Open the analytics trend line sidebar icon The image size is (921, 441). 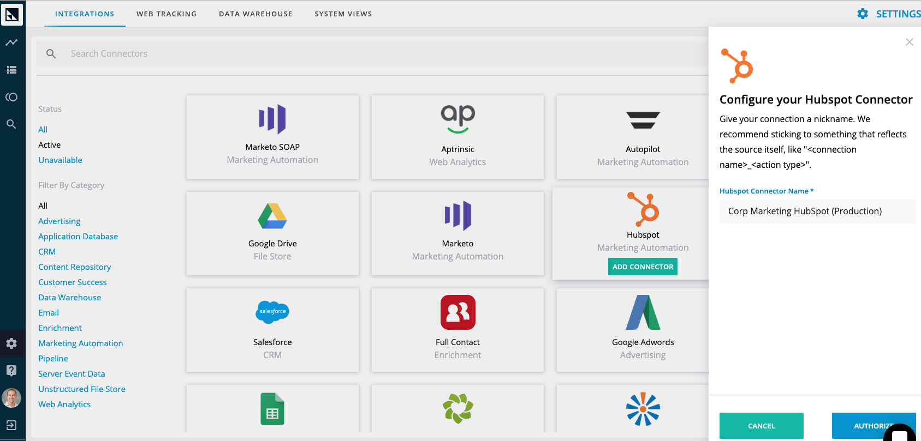[x=11, y=43]
